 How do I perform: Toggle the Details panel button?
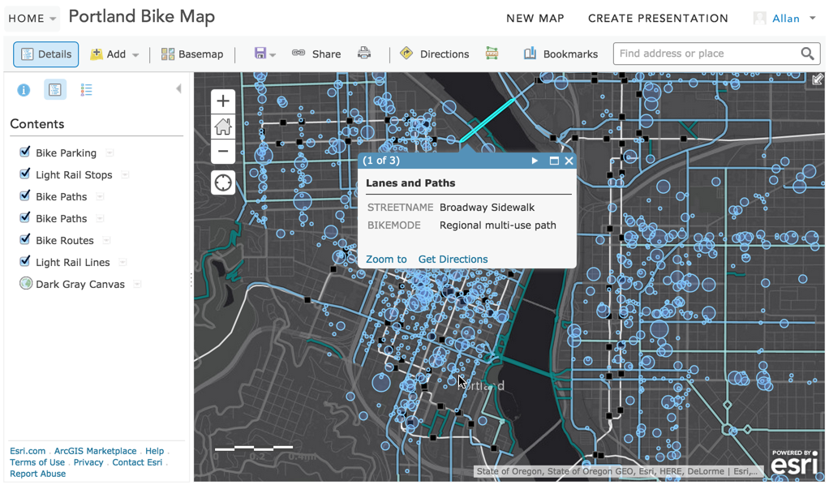pos(46,54)
